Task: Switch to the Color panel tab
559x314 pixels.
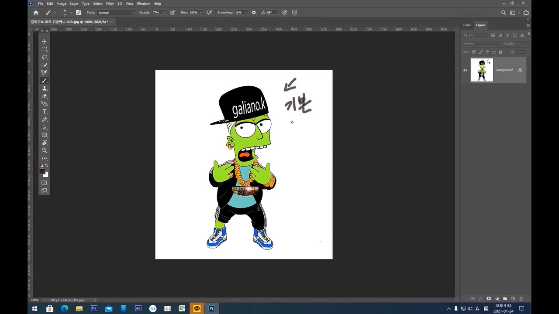Action: click(x=467, y=25)
